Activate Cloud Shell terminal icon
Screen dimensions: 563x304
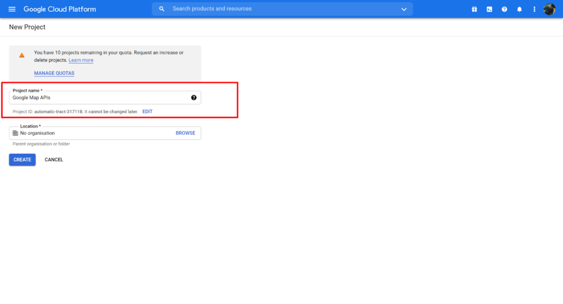489,9
